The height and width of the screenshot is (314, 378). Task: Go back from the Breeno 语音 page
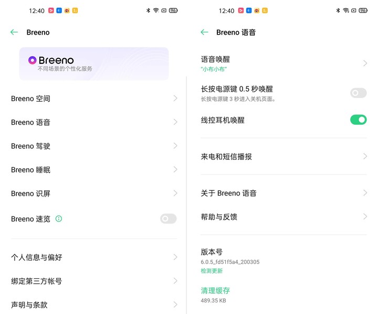pyautogui.click(x=204, y=32)
